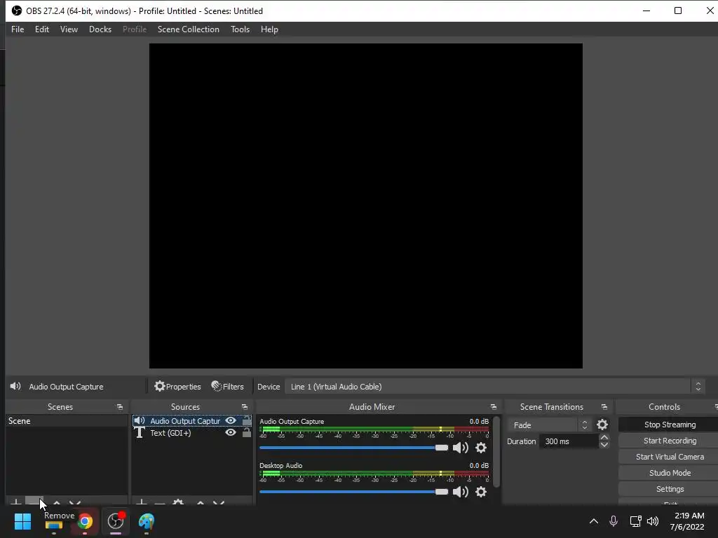This screenshot has width=718, height=538.
Task: Adjust the Audio Output Capture volume slider
Action: point(353,448)
